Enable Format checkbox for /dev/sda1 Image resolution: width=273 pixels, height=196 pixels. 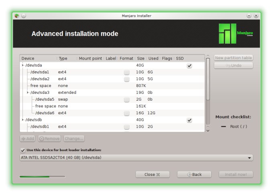click(x=126, y=72)
